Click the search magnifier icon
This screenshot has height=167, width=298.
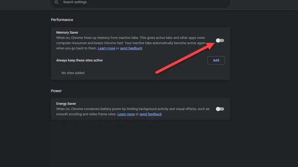coord(57,2)
